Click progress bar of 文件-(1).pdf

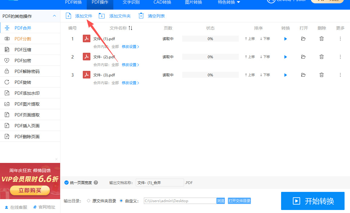(210, 39)
